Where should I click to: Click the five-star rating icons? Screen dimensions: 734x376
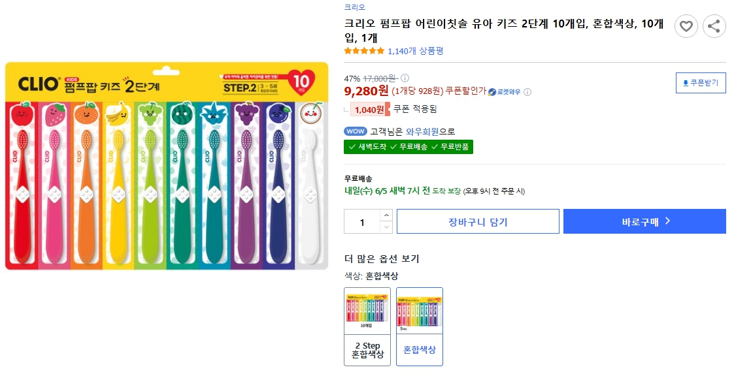[364, 51]
